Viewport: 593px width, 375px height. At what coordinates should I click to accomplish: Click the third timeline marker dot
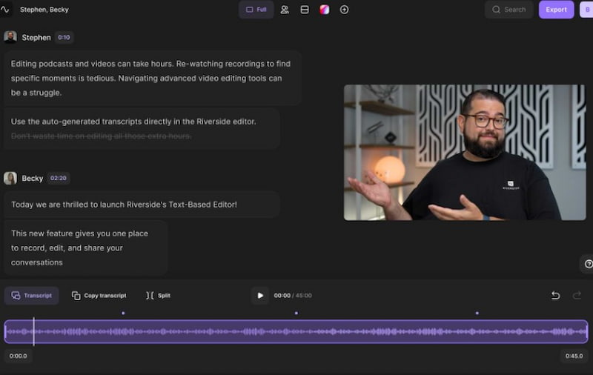coord(477,313)
